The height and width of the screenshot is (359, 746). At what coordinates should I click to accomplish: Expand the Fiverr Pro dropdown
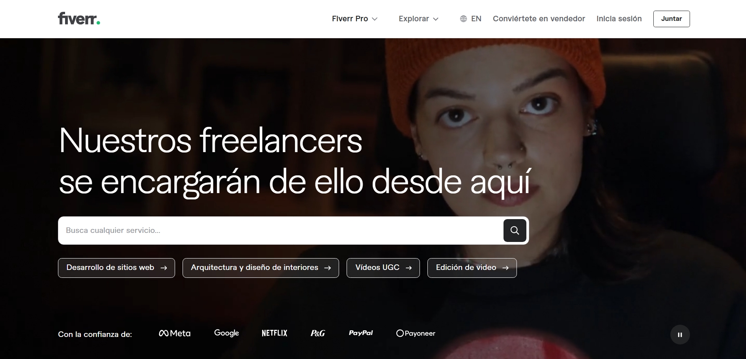[354, 19]
